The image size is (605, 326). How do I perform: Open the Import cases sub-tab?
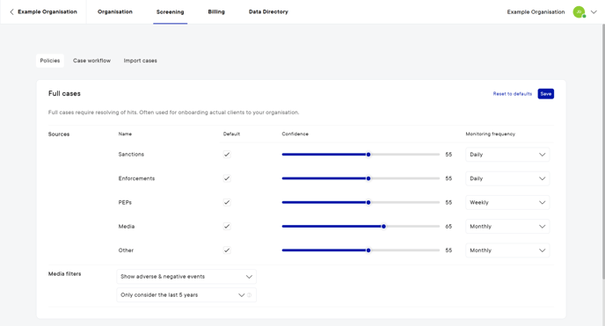(141, 61)
